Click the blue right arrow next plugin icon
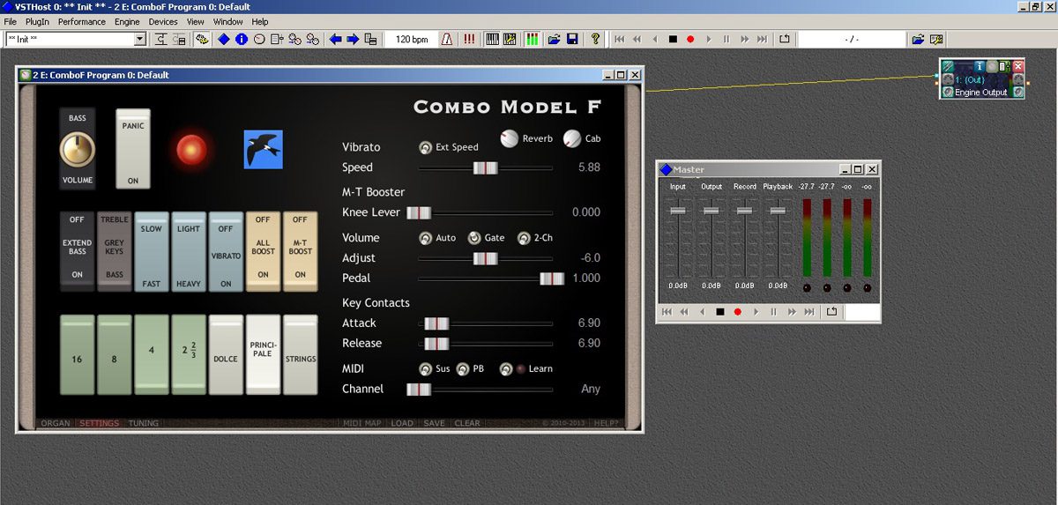Viewport: 1058px width, 505px height. coord(353,39)
